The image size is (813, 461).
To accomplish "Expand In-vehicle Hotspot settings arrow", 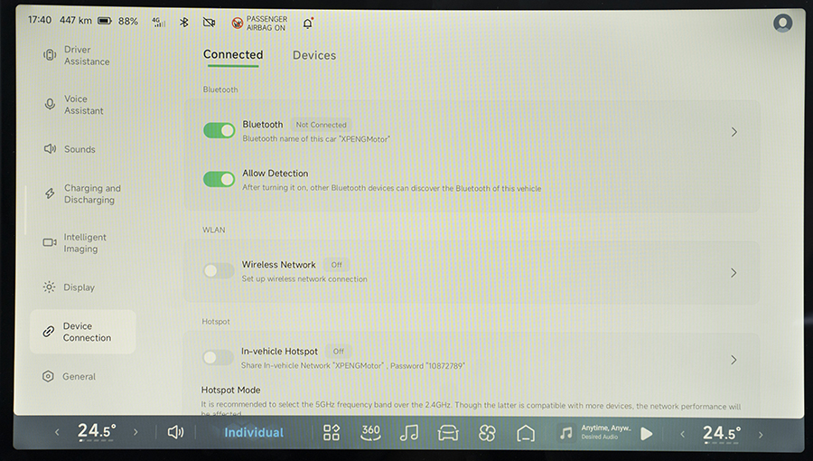I will 734,359.
